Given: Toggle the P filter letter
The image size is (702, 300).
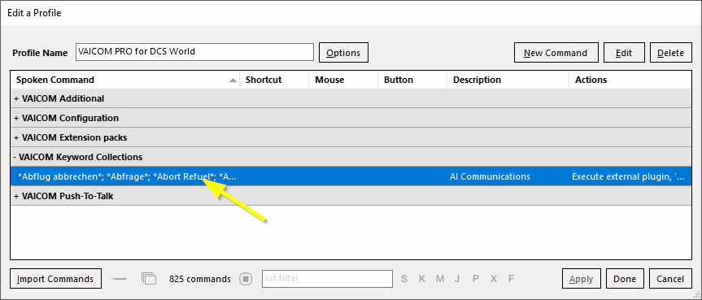Looking at the screenshot, I should click(x=476, y=279).
